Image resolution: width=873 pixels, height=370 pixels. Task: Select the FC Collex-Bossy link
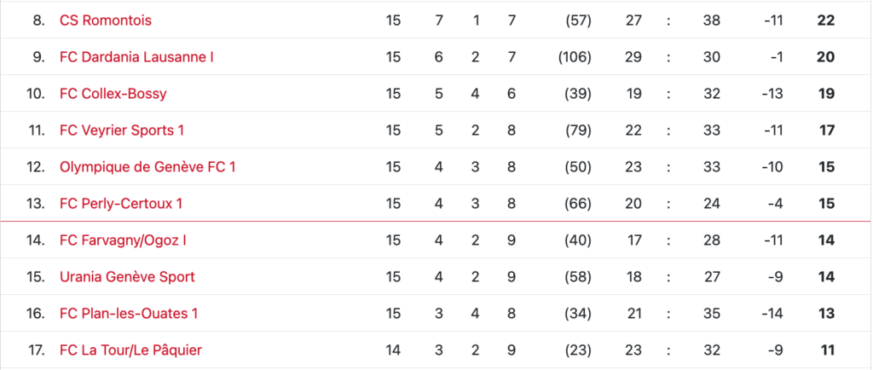[x=113, y=94]
